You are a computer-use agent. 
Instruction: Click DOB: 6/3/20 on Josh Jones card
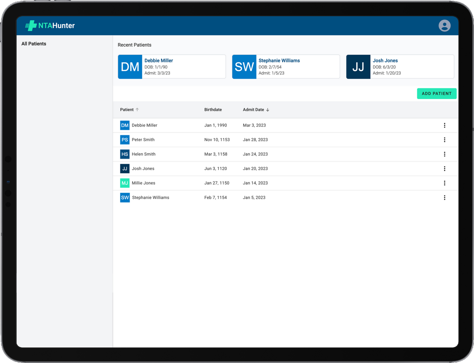coord(384,67)
